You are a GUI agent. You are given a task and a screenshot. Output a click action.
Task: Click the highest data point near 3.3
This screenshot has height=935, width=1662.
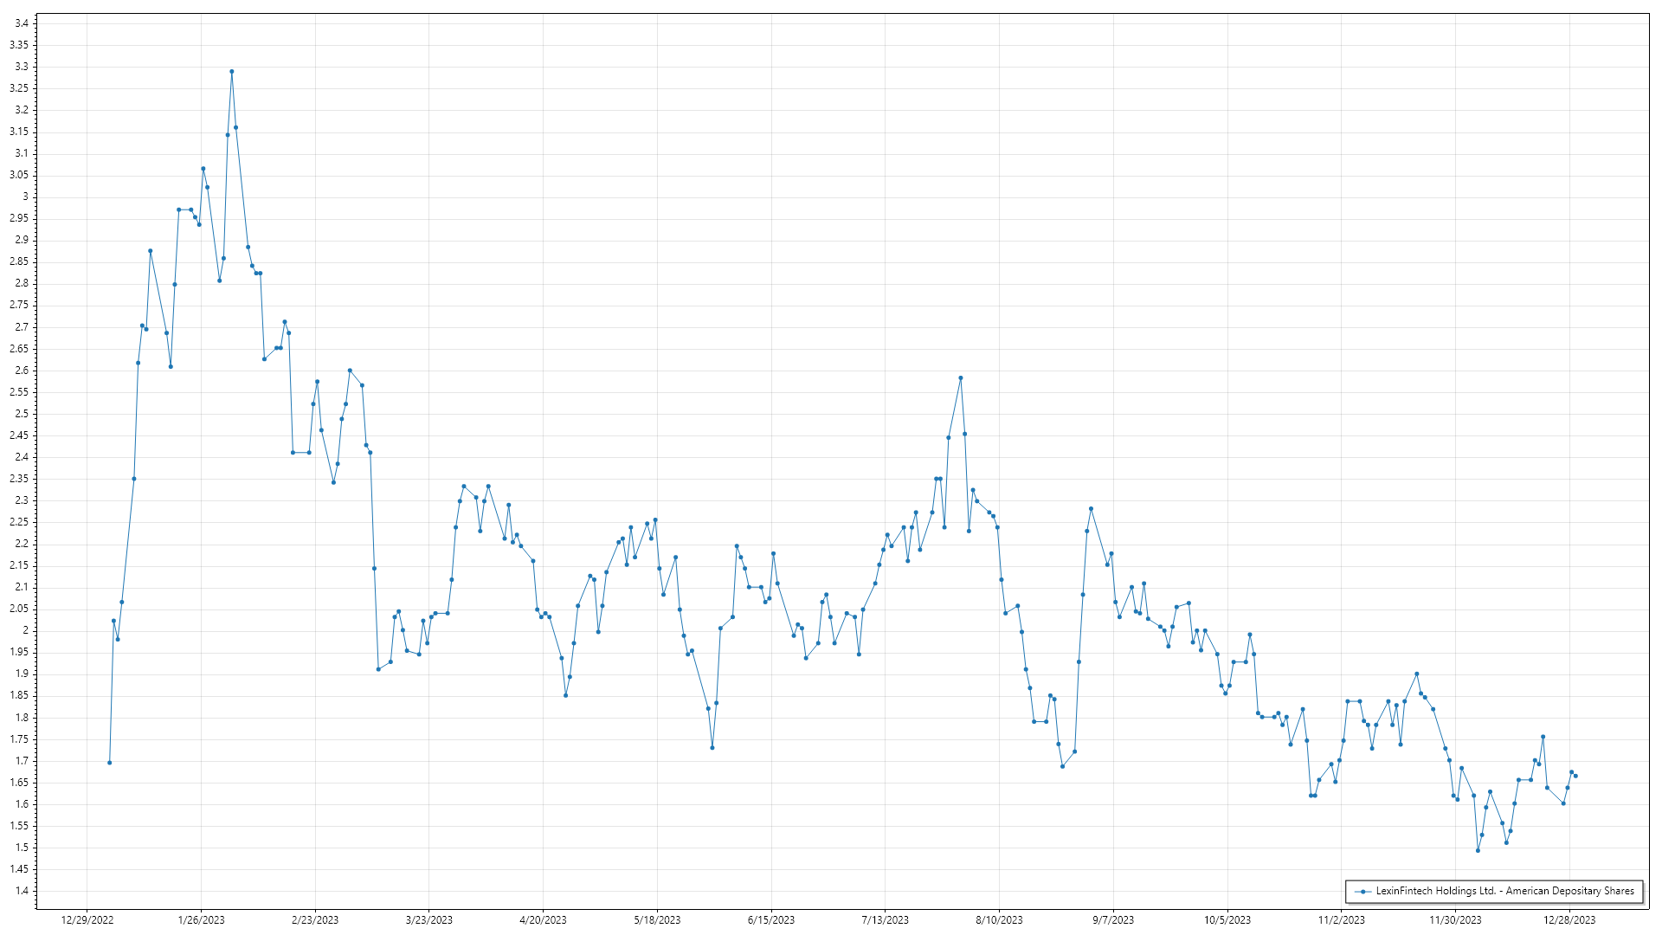tap(231, 72)
